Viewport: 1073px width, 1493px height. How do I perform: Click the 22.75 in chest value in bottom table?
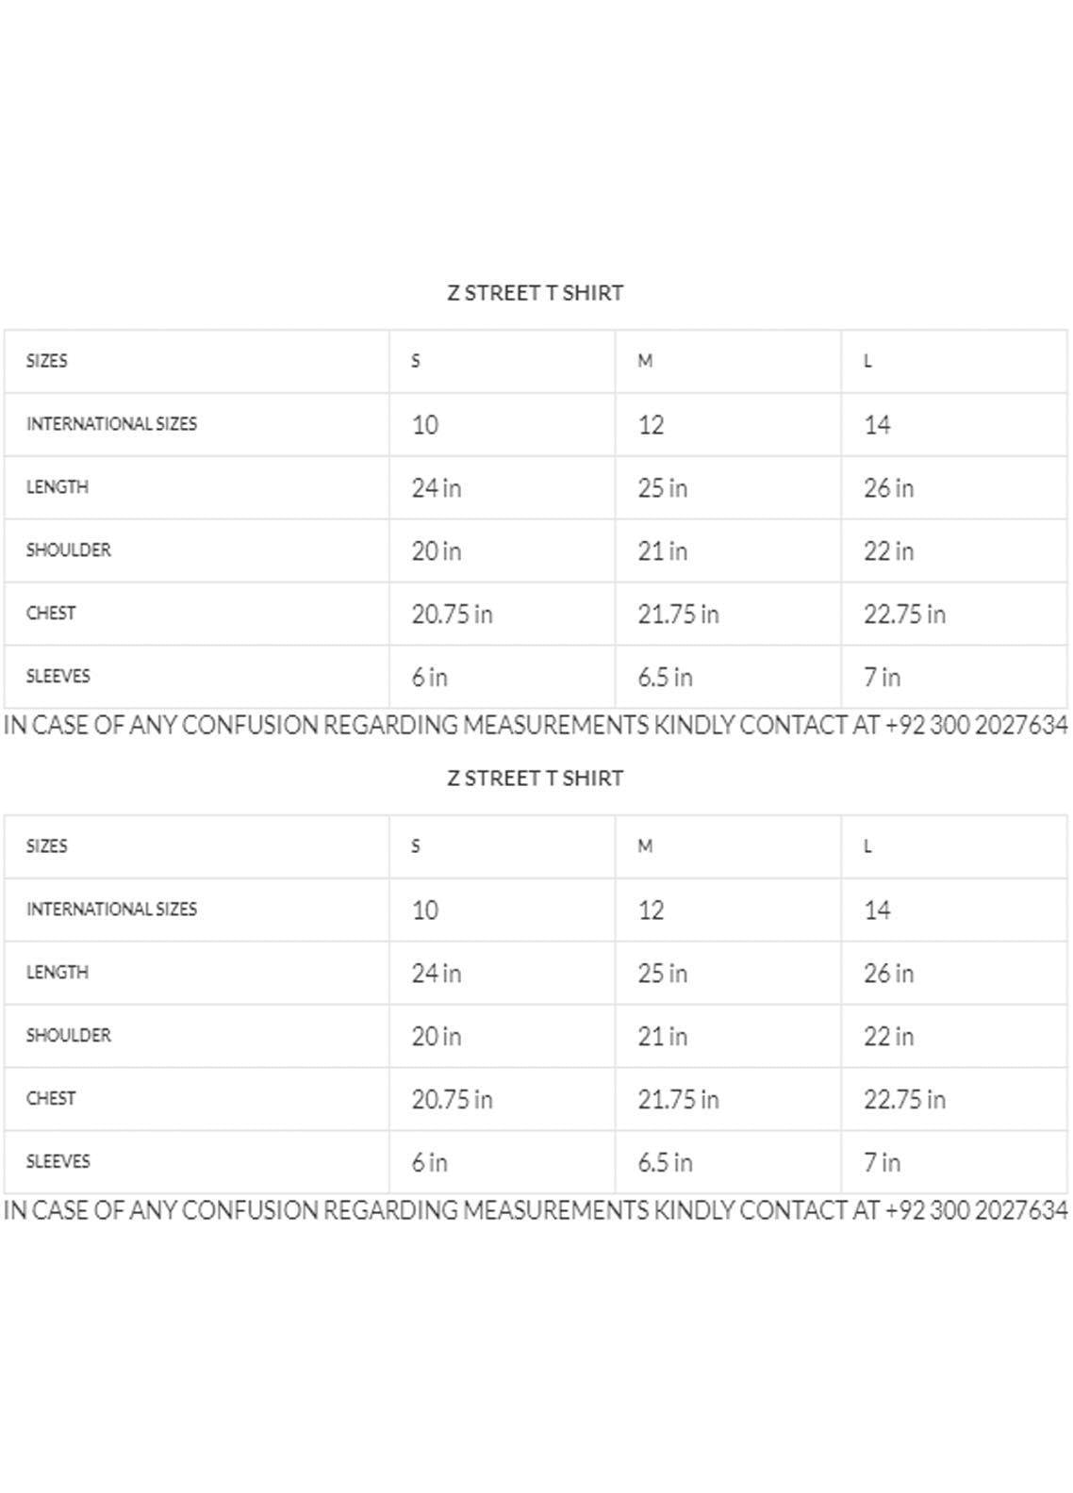[904, 1100]
